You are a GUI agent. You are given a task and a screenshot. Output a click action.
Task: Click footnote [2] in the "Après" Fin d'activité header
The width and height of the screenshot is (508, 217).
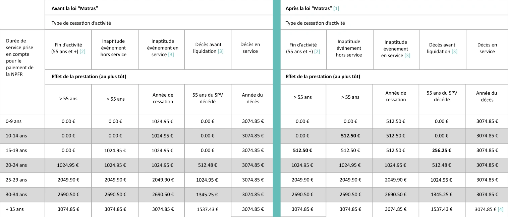317,51
